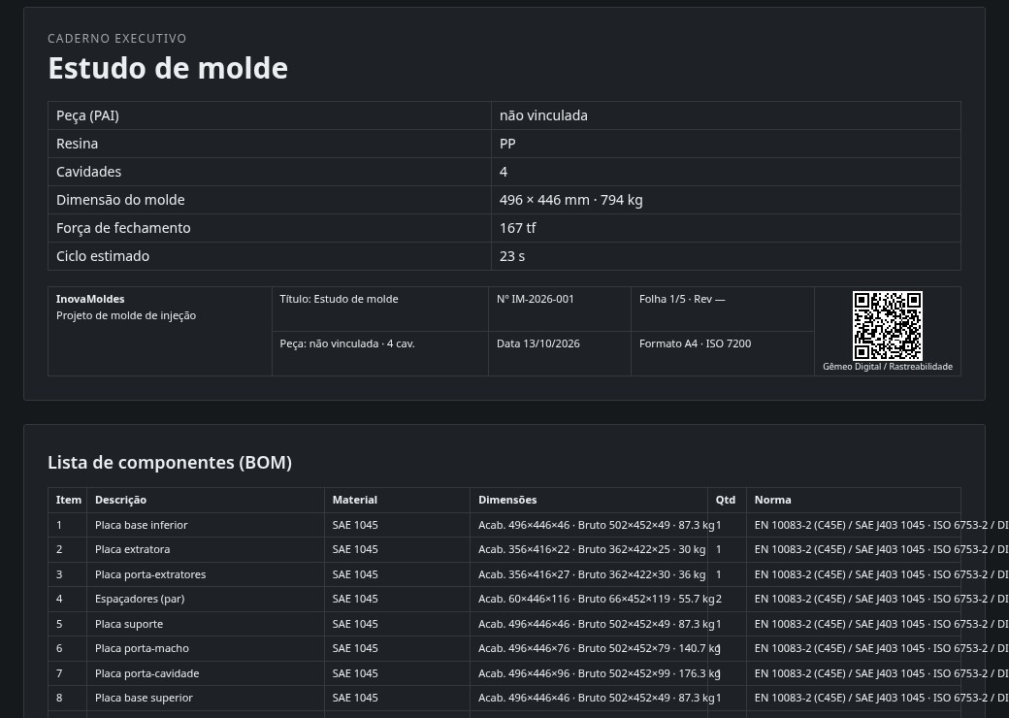The width and height of the screenshot is (1009, 718).
Task: Click the "Placa porta-cavidade" description
Action: [147, 673]
